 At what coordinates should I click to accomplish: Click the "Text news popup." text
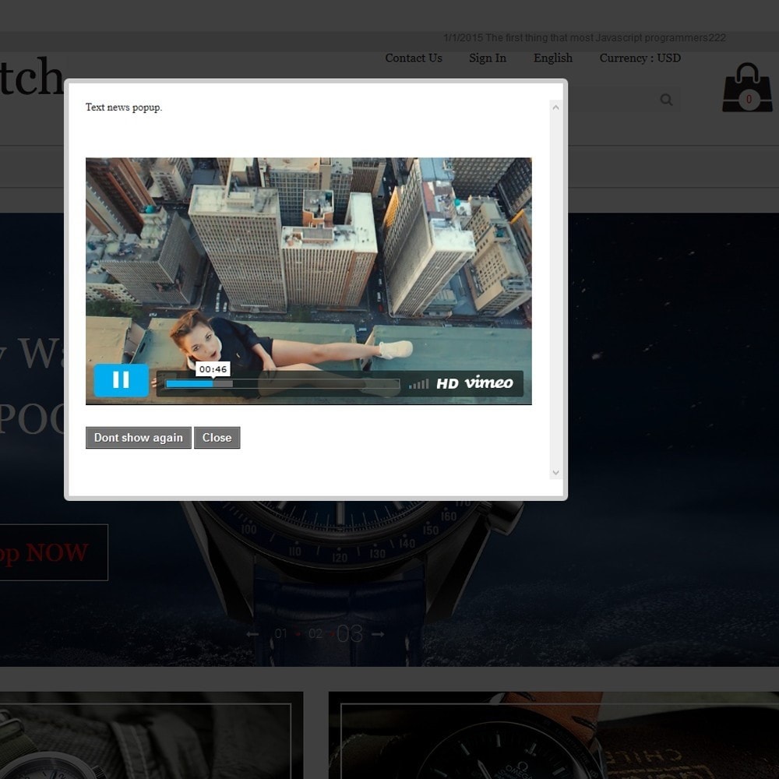[x=124, y=108]
